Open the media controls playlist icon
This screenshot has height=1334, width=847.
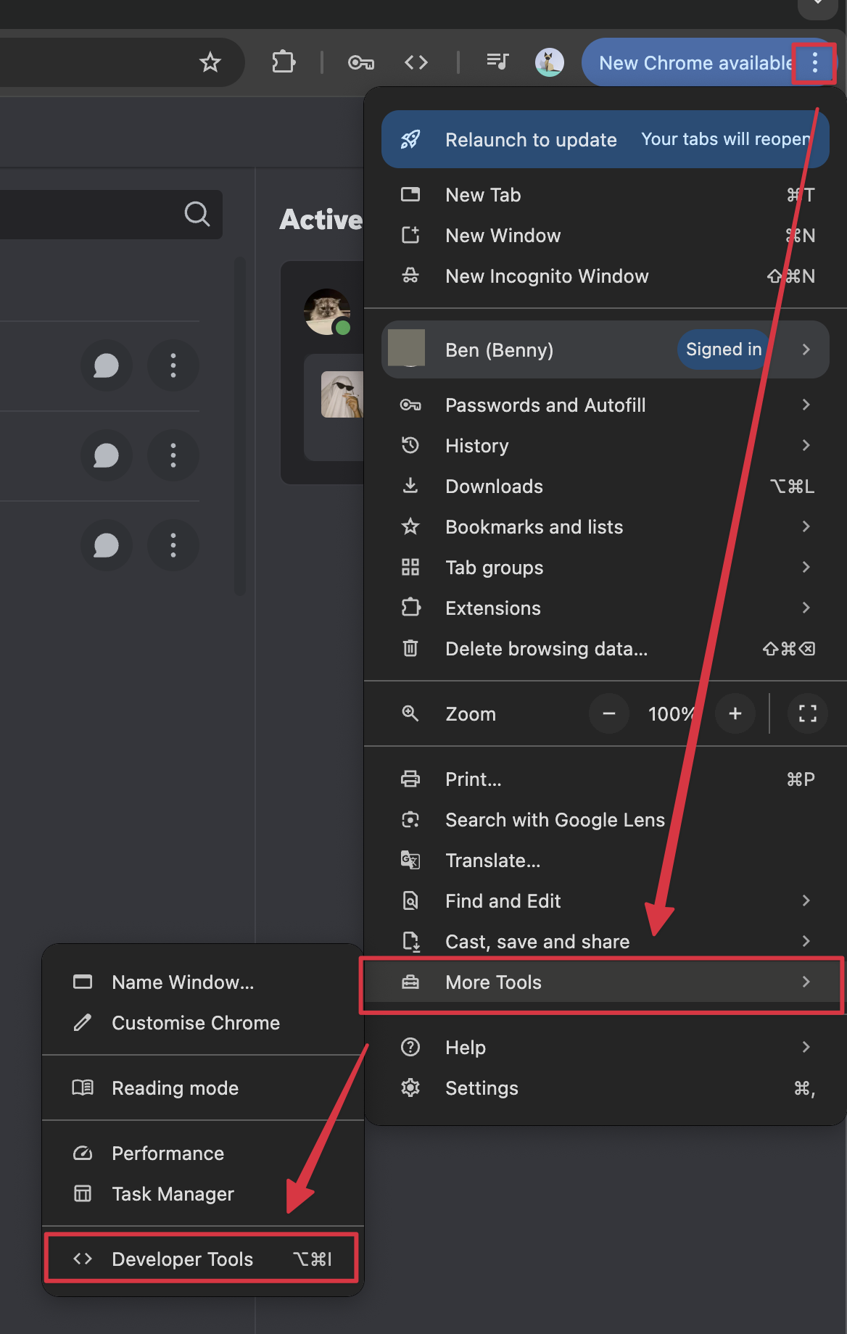coord(497,62)
